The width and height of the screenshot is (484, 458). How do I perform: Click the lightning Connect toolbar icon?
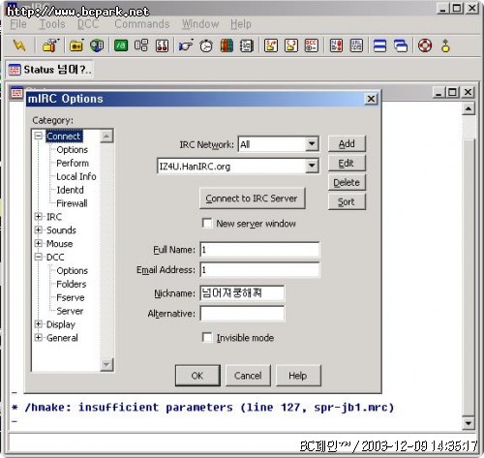[x=19, y=46]
